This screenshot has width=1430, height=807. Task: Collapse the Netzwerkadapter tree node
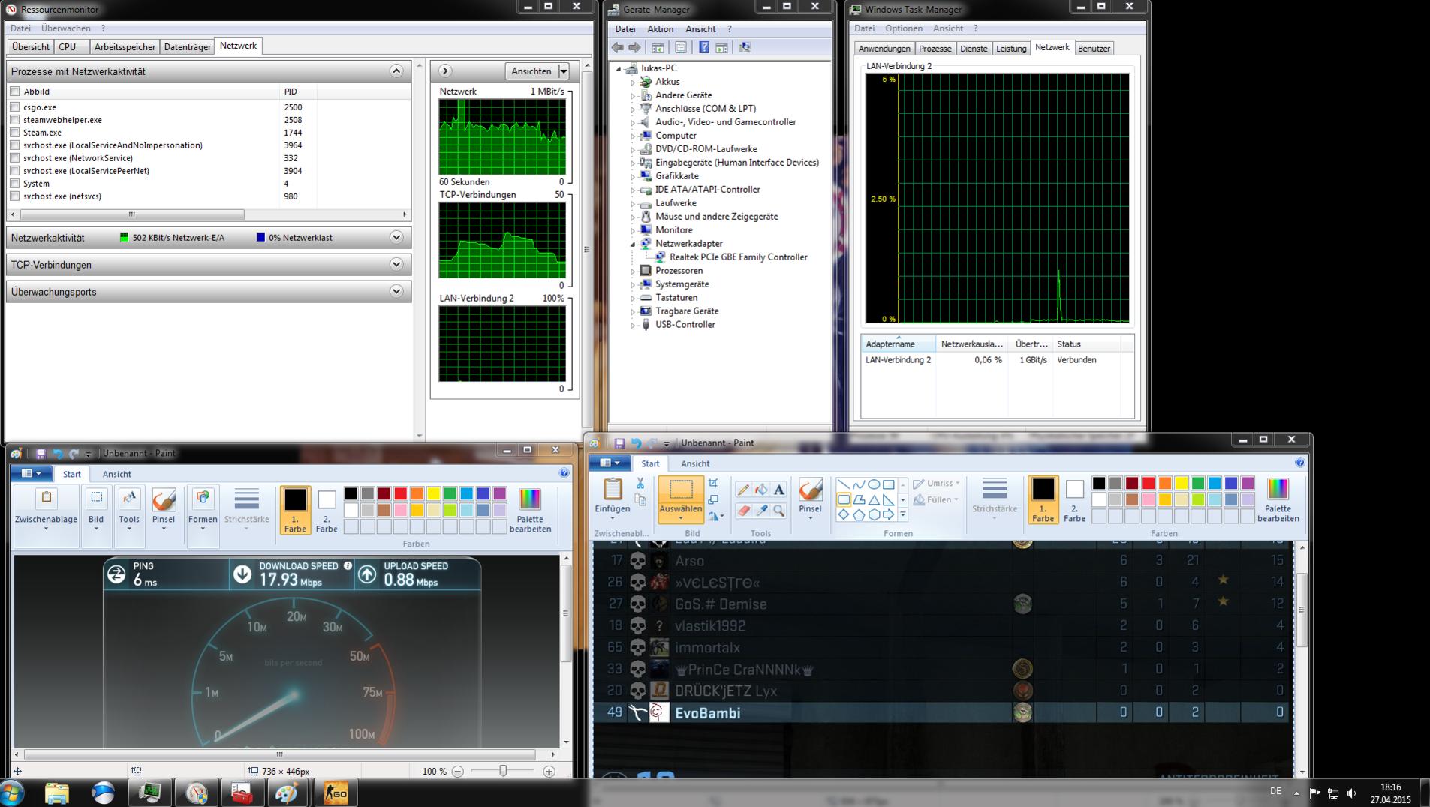[x=633, y=244]
